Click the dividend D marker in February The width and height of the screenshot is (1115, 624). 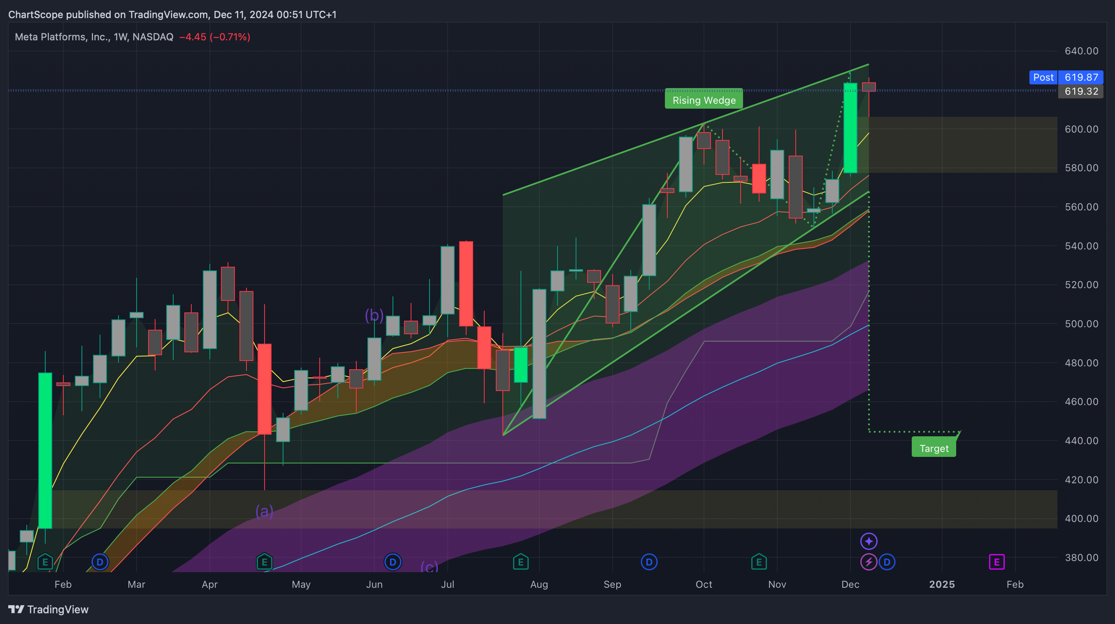[100, 562]
